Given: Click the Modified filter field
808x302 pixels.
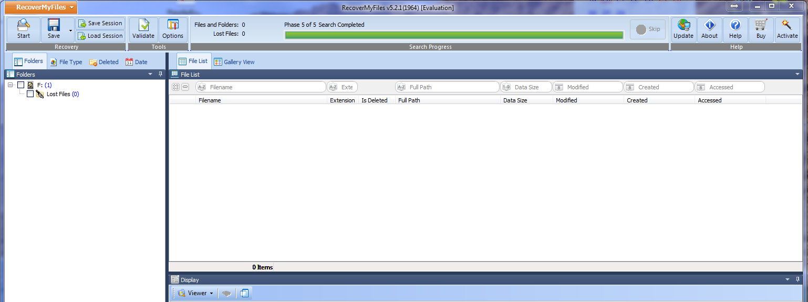Looking at the screenshot, I should (588, 87).
